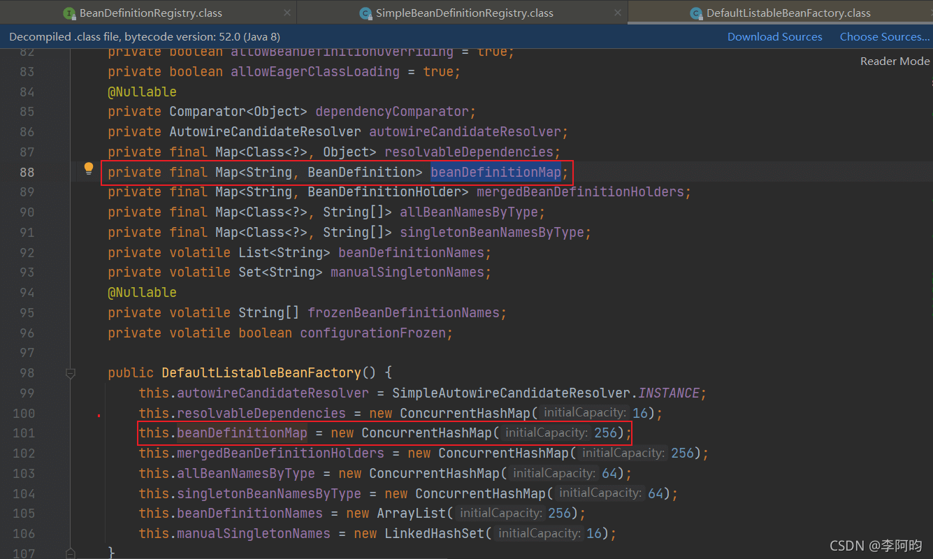This screenshot has height=559, width=933.
Task: Click allowEagerClassLoading on line 83
Action: pos(315,71)
